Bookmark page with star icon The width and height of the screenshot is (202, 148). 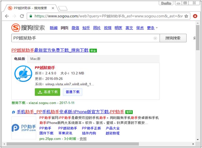tap(186, 16)
